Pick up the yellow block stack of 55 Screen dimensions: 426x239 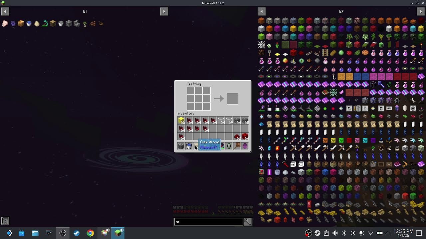coord(181,120)
